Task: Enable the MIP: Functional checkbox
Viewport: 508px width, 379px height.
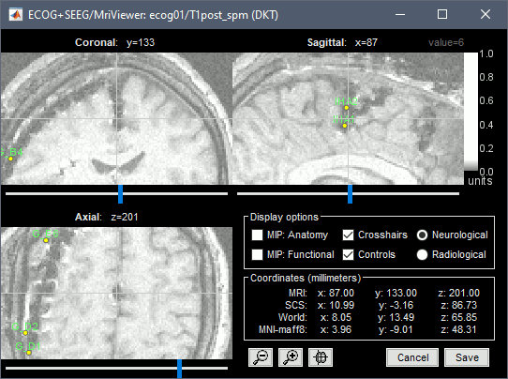Action: [257, 254]
